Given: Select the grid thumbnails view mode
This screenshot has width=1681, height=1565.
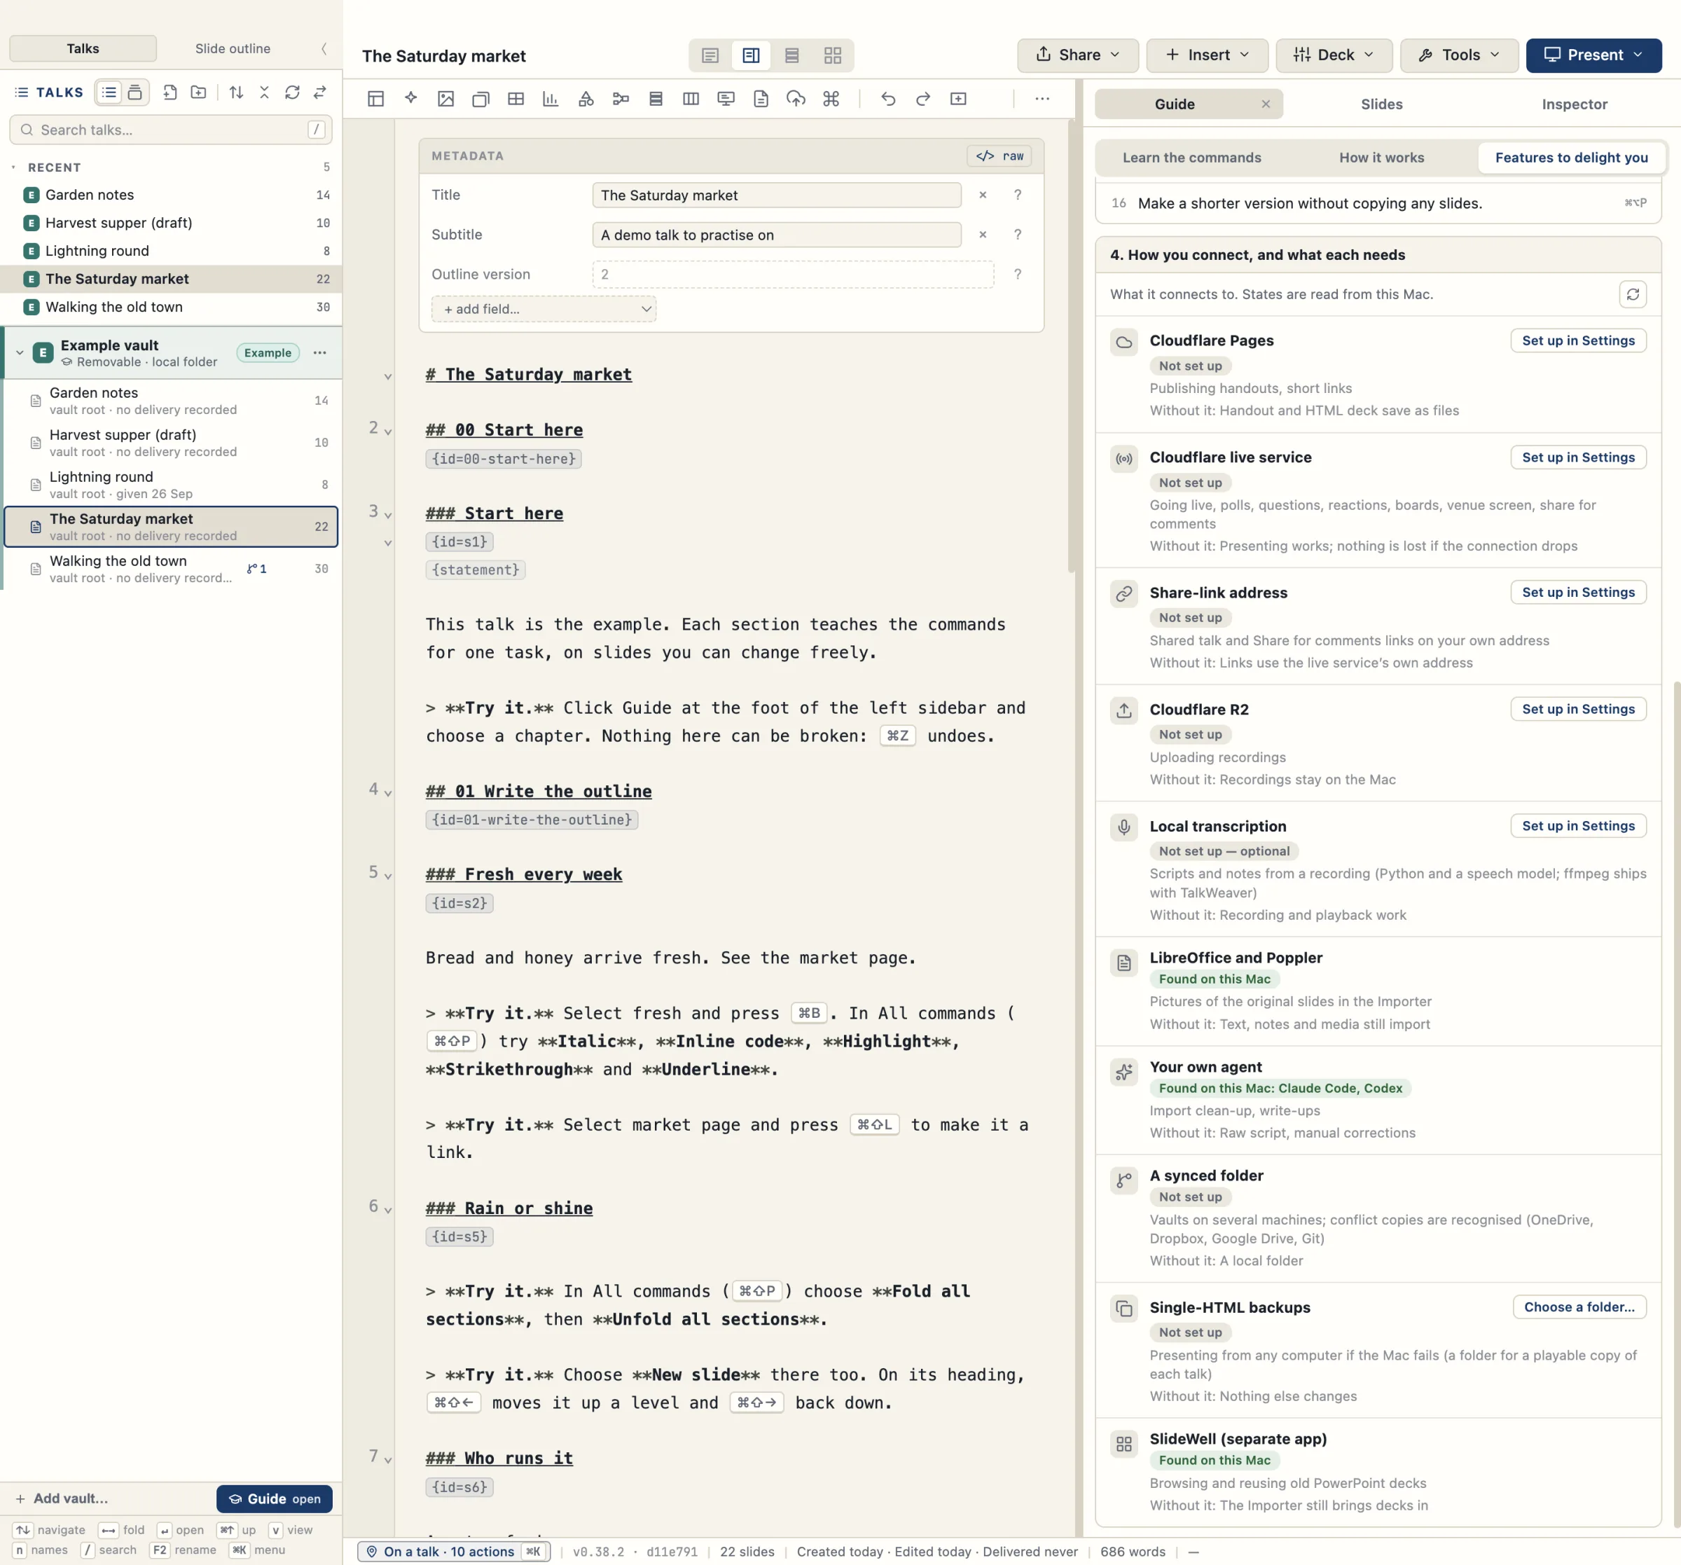Looking at the screenshot, I should 833,56.
